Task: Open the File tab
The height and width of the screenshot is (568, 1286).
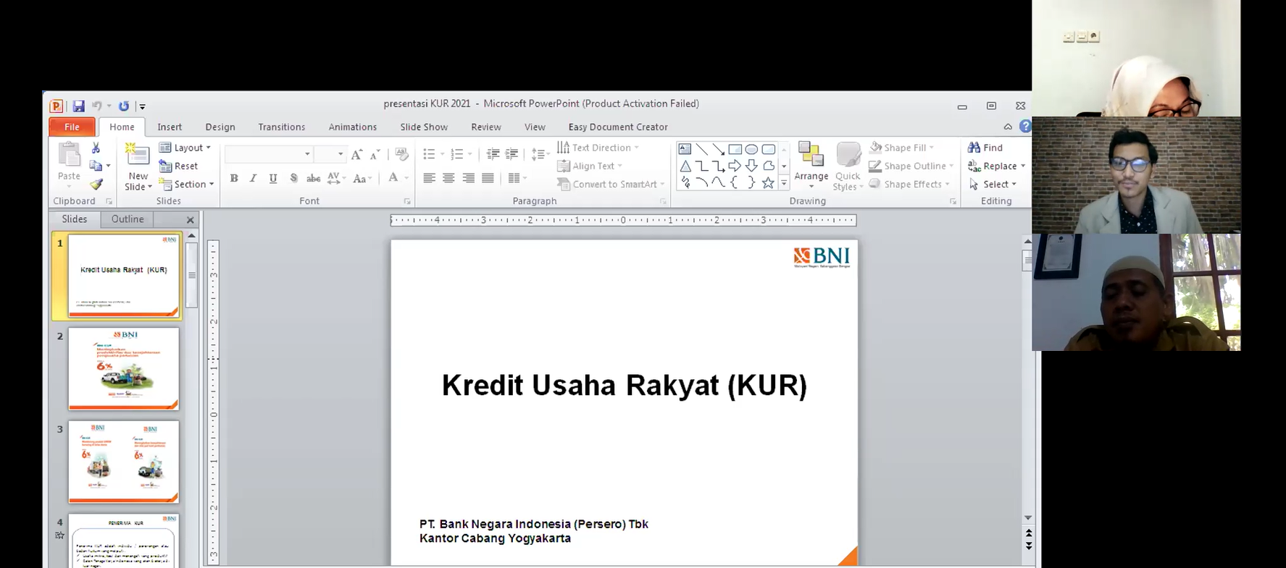Action: click(72, 127)
